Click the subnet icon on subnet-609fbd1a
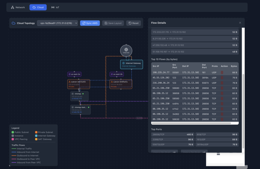Screen dimensions: 260x169 click(112, 82)
